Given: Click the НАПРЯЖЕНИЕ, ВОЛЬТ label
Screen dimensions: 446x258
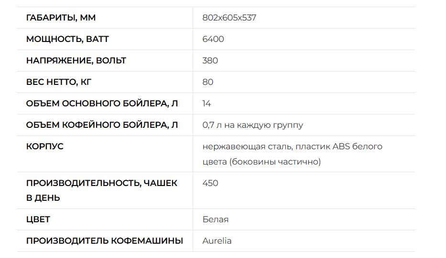Looking at the screenshot, I should tap(76, 61).
